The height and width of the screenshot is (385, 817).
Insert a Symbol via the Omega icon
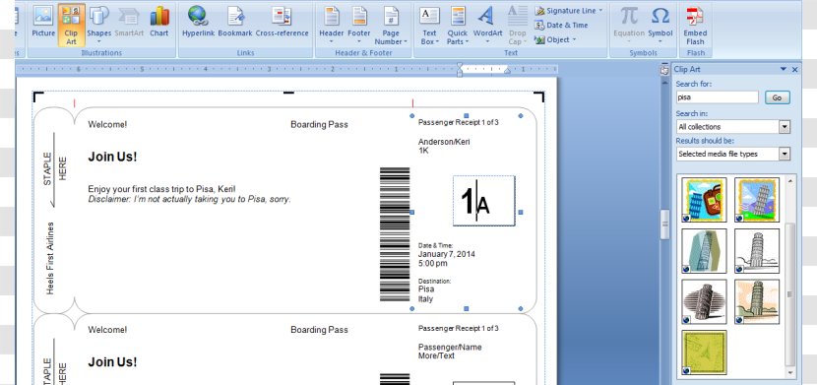coord(660,23)
